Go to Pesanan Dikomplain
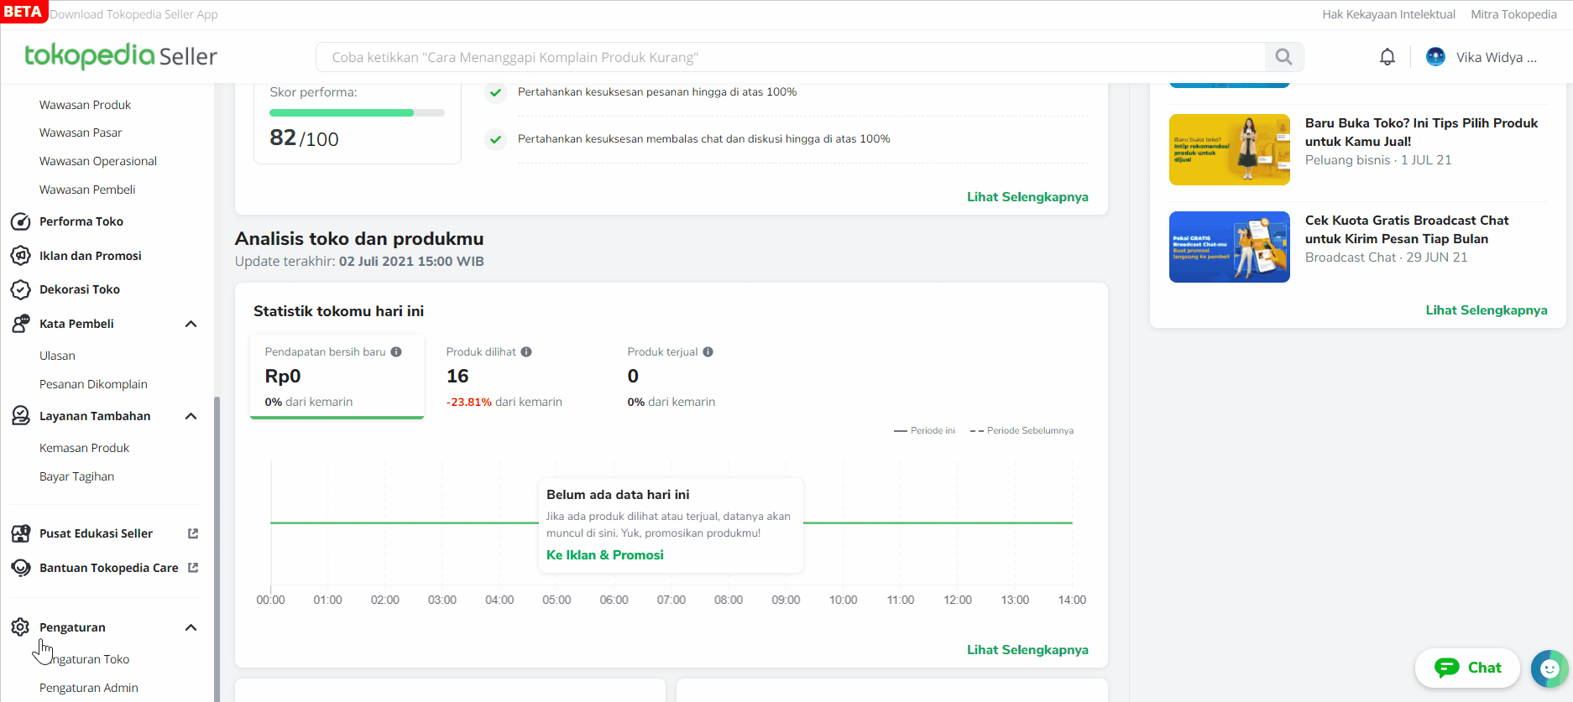The width and height of the screenshot is (1573, 702). [93, 384]
